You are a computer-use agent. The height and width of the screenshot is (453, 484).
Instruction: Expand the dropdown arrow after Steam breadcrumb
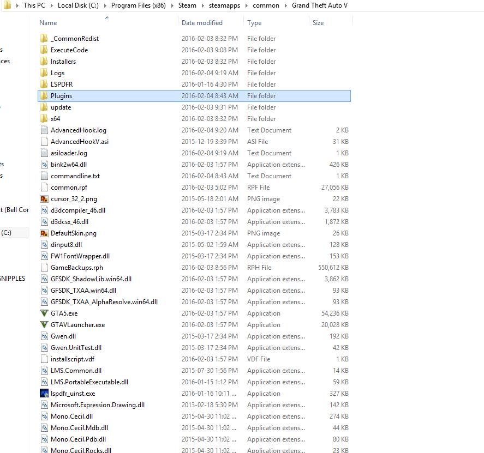click(202, 5)
